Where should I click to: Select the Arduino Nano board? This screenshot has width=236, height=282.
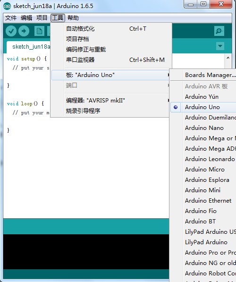203,128
